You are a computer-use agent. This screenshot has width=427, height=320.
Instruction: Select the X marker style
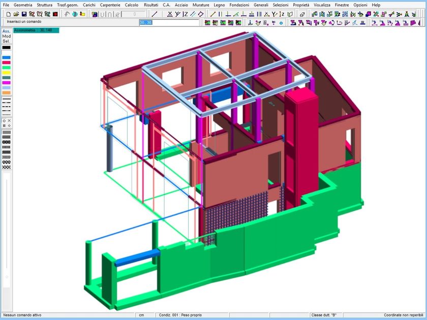[9, 120]
